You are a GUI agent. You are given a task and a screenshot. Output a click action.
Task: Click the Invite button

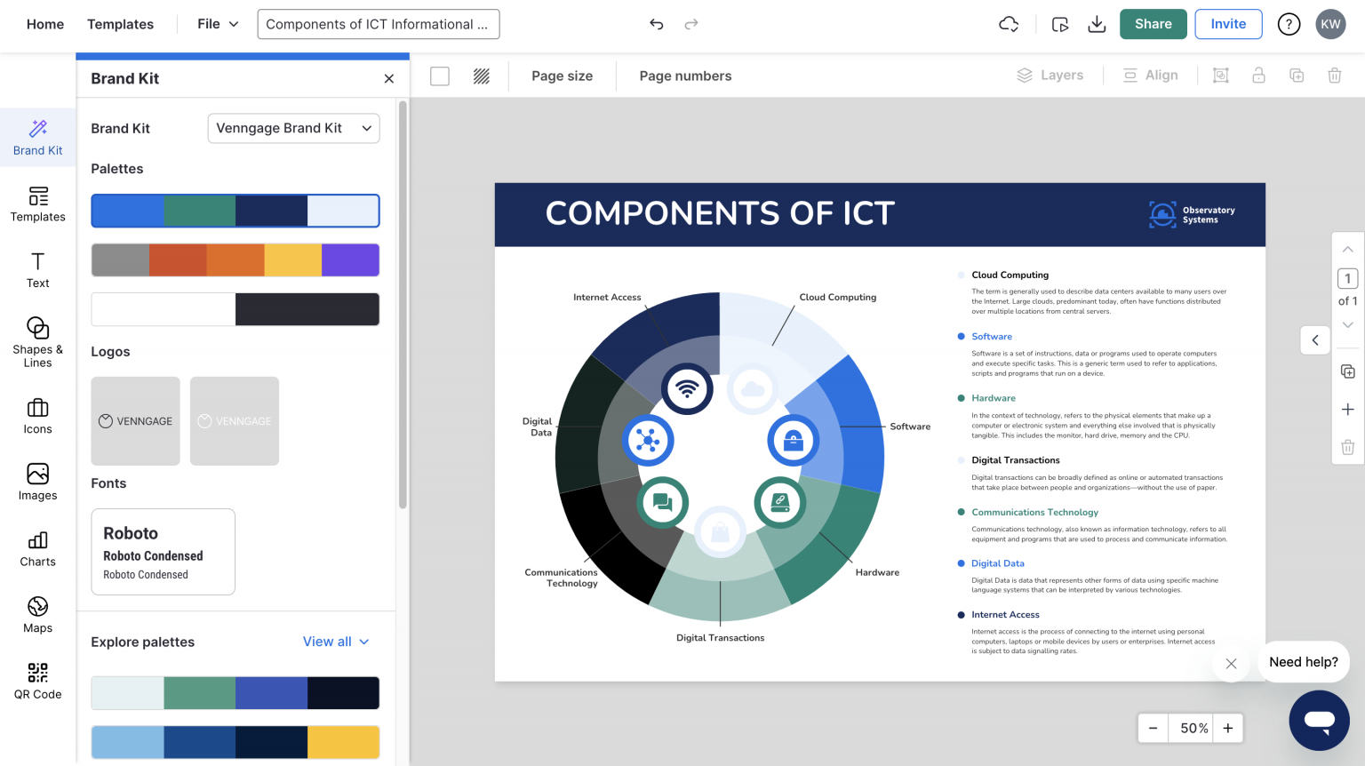pyautogui.click(x=1228, y=24)
